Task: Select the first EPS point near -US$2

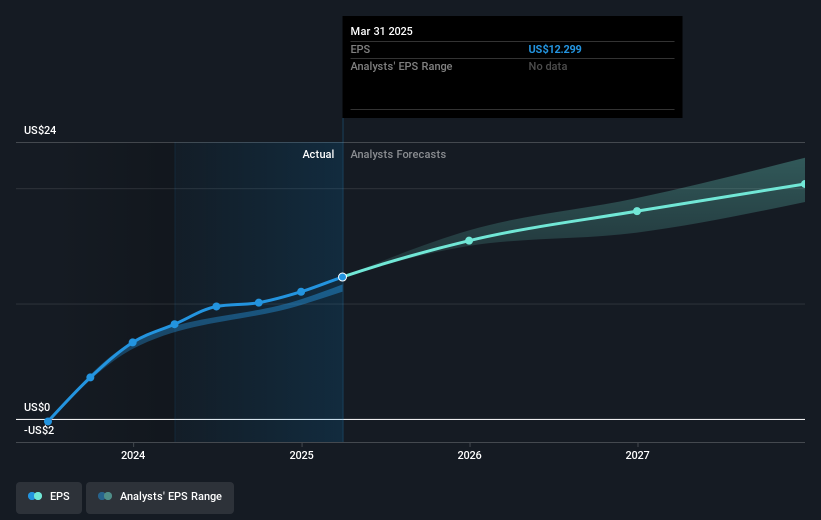Action: click(x=48, y=421)
